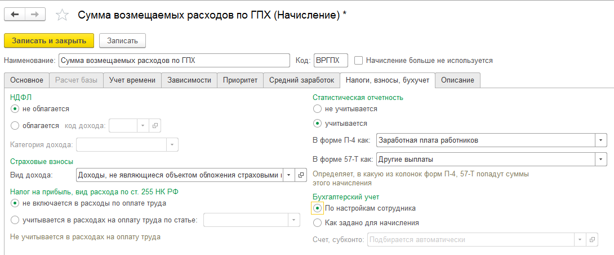
Task: Click the Записать и закрыть button
Action: coord(49,40)
